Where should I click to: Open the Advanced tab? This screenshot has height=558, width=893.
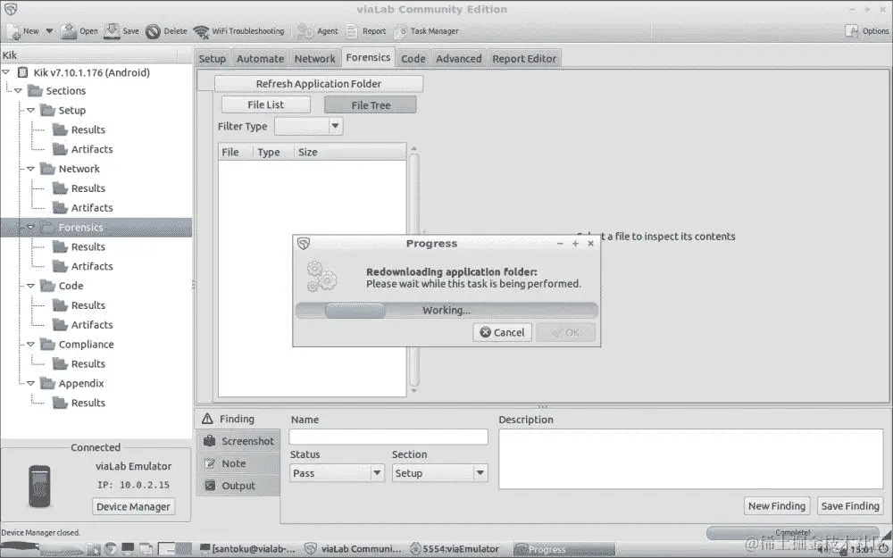(x=459, y=59)
